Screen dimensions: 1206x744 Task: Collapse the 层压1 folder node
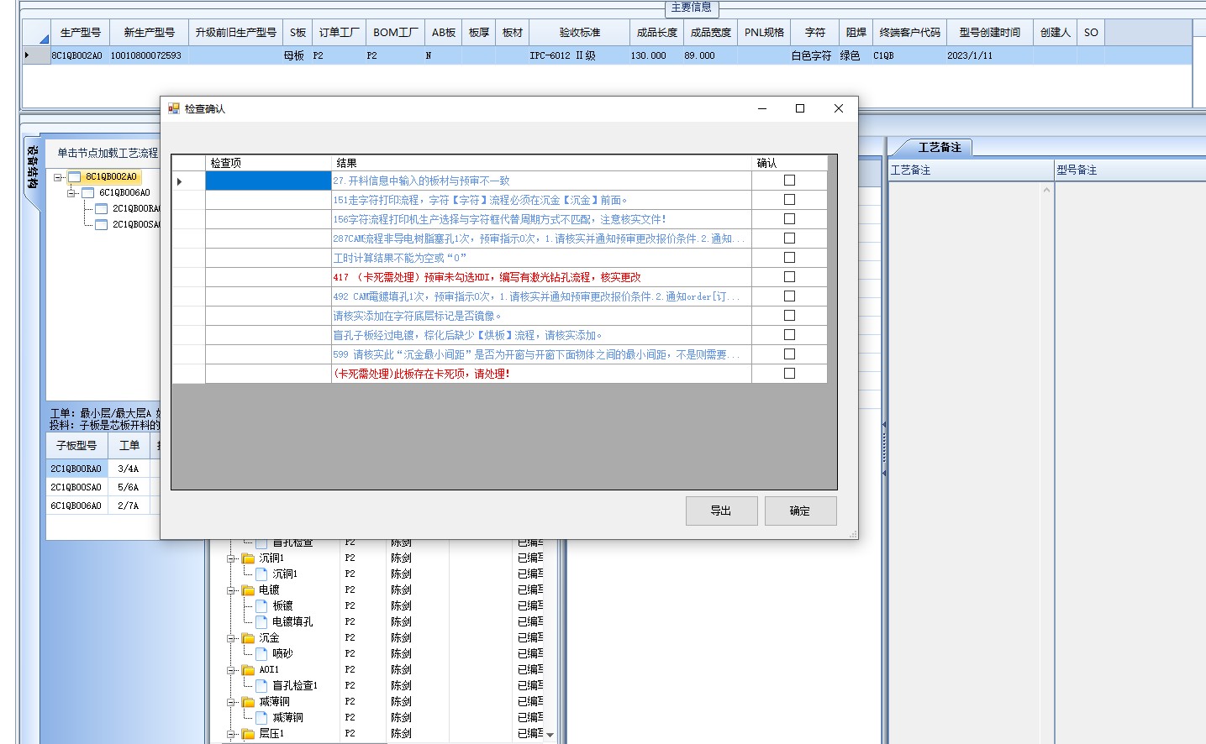click(231, 734)
